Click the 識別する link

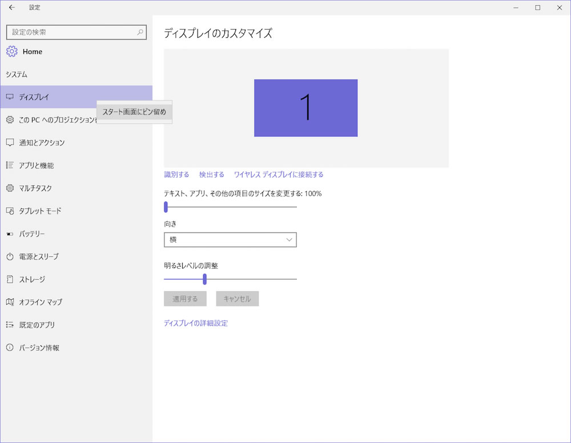(x=176, y=174)
